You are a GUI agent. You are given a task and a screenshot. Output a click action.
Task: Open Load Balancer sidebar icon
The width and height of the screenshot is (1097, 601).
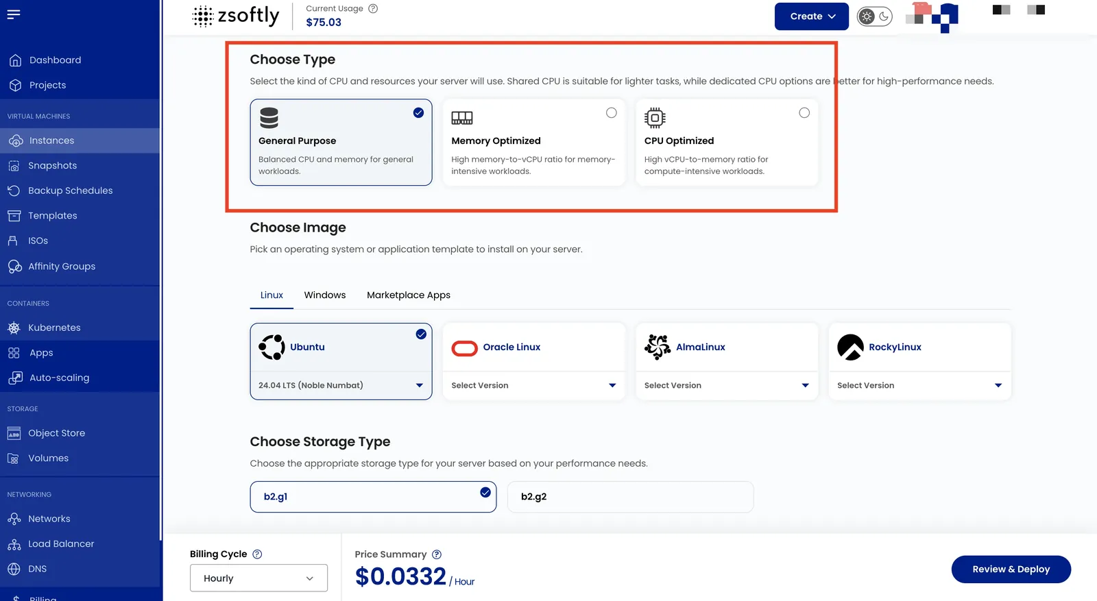(x=14, y=544)
